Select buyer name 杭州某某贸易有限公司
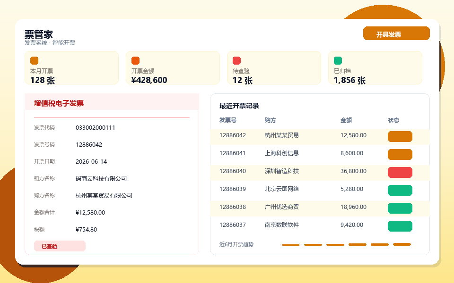The width and height of the screenshot is (454, 283). pos(104,195)
